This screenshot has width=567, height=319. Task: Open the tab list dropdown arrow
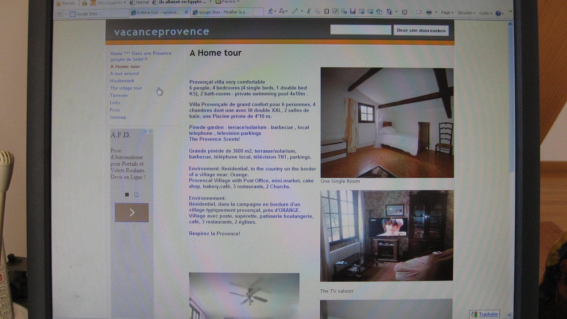(66, 14)
